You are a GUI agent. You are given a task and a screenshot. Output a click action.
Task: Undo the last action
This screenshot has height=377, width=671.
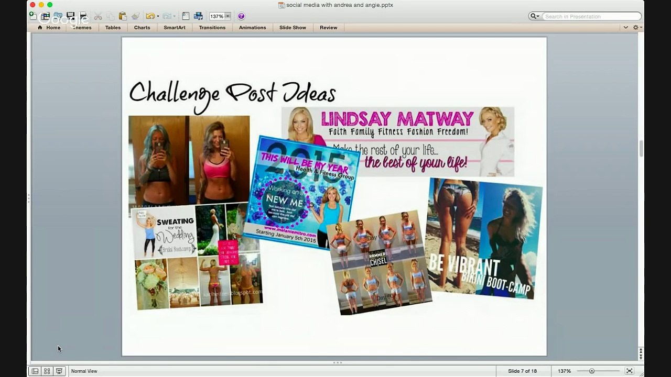pos(150,16)
